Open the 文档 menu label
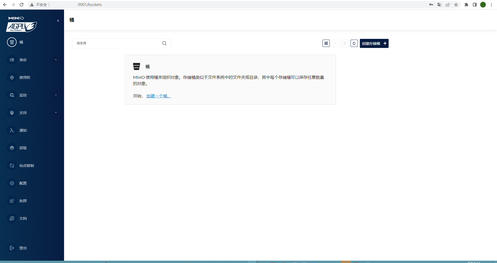This screenshot has height=263, width=497. point(23,218)
